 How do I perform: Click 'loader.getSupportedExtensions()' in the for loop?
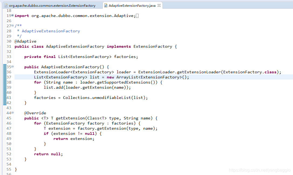(x=119, y=83)
